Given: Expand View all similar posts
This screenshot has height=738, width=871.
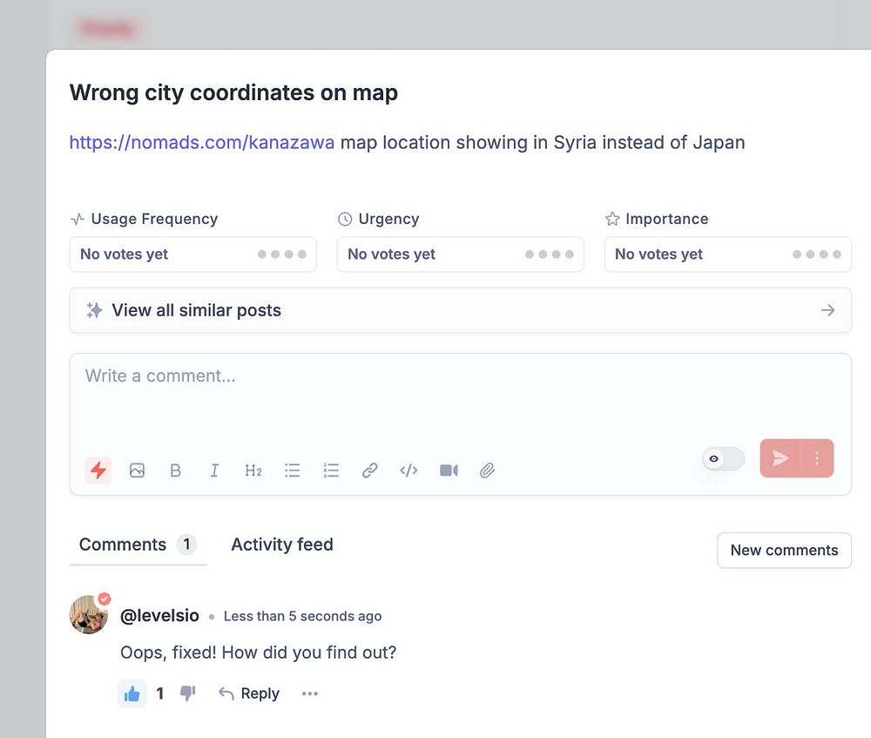Looking at the screenshot, I should point(461,310).
